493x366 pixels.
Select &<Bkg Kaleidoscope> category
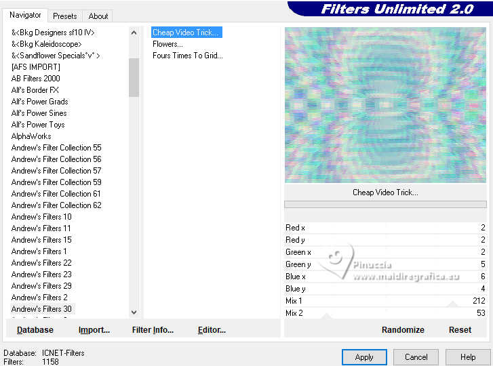click(47, 44)
